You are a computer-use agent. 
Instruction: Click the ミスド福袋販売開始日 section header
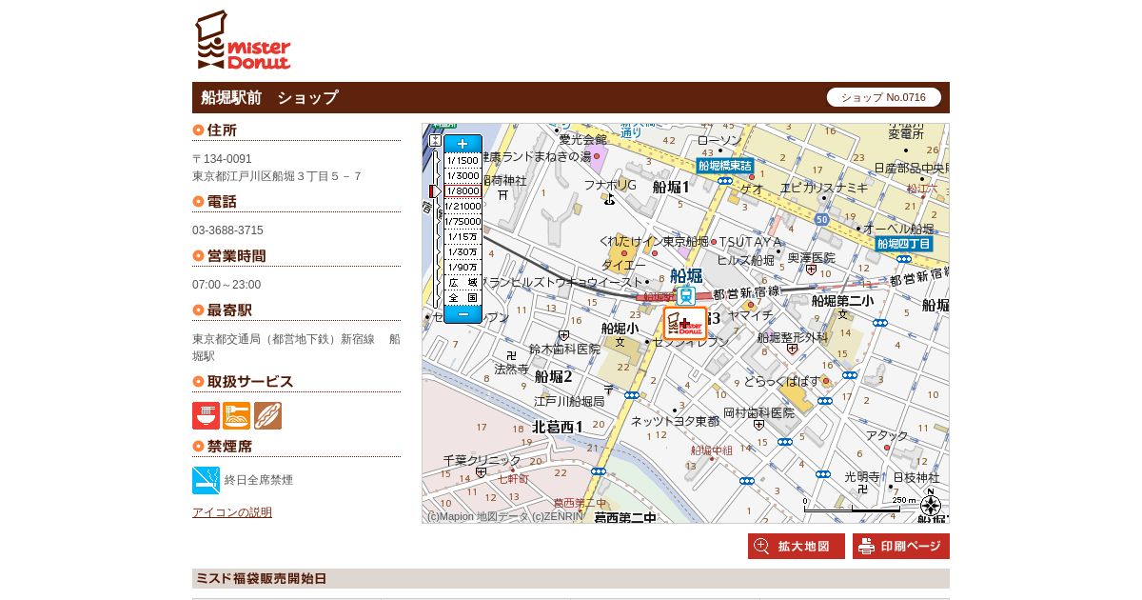point(571,579)
